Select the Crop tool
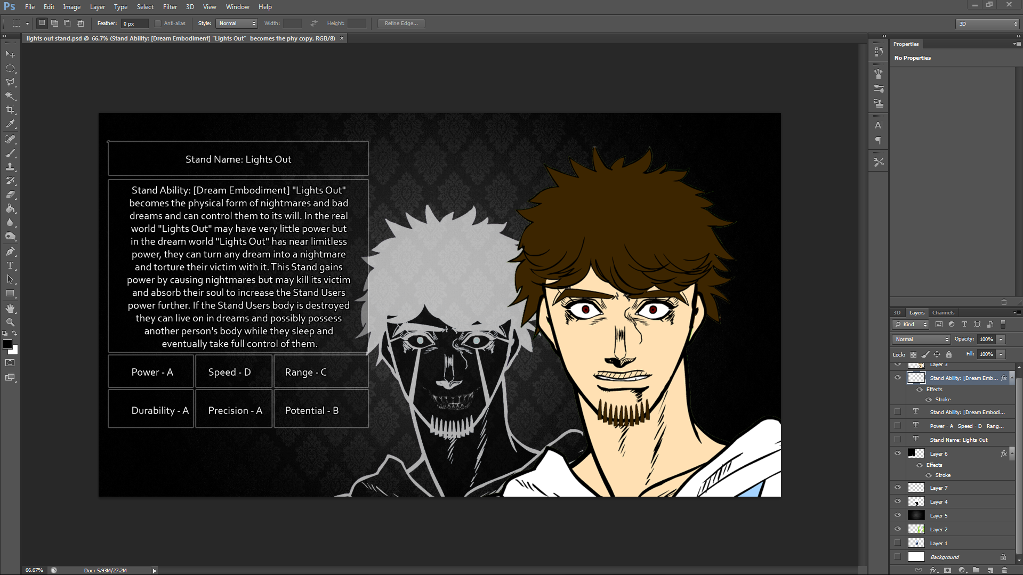Image resolution: width=1023 pixels, height=575 pixels. point(10,110)
